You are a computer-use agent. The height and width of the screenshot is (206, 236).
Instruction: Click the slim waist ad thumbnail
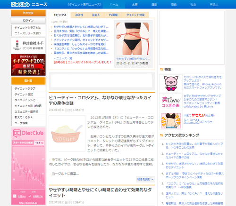coord(171,121)
